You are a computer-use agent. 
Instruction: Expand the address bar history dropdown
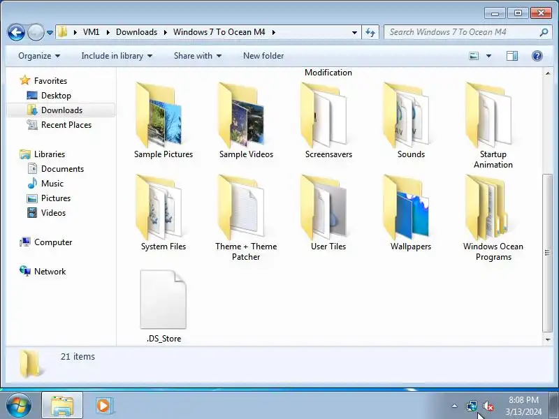354,32
